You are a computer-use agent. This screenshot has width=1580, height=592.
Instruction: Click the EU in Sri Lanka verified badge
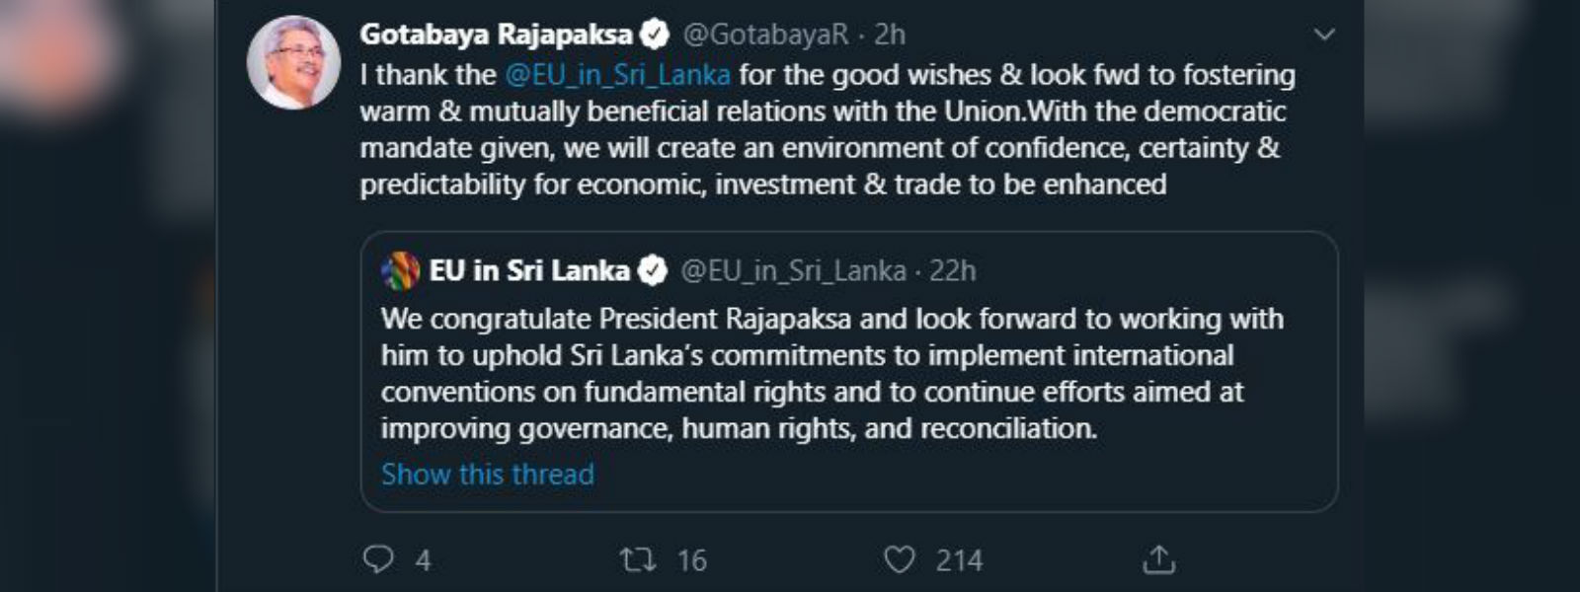pos(653,268)
